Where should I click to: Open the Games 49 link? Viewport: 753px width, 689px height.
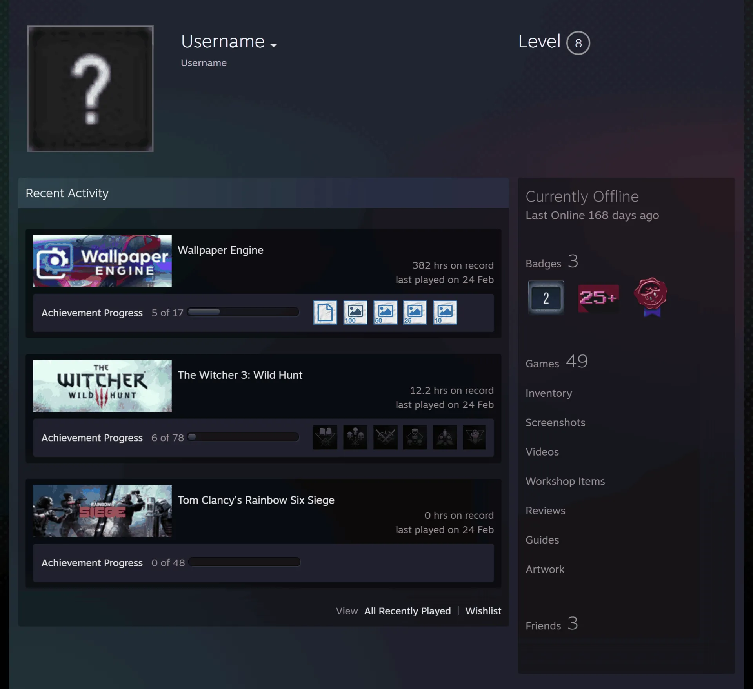(x=557, y=362)
